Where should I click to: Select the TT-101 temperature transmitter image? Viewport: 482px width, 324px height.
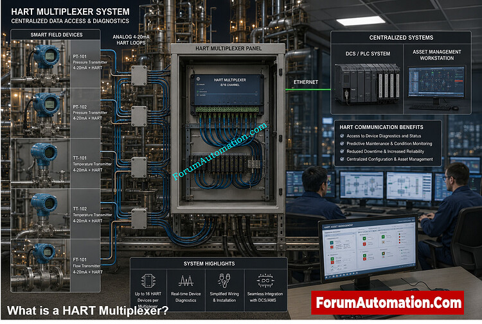click(x=40, y=164)
